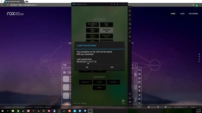Click the browser back arrow
Screen dimensions: 202x113
tap(2, 5)
